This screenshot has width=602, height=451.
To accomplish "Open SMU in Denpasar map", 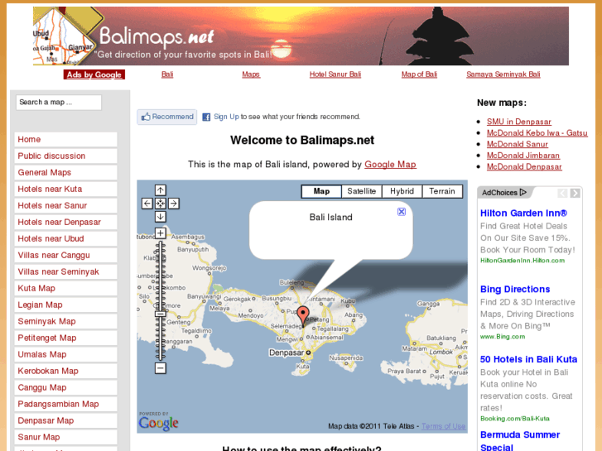I will tap(518, 122).
